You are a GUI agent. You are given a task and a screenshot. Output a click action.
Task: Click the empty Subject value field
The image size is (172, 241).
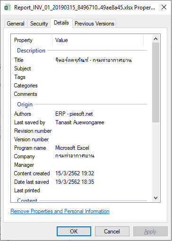click(x=101, y=69)
